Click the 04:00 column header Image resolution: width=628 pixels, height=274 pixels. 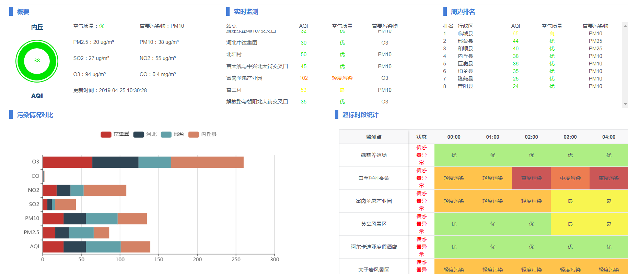[x=609, y=137]
